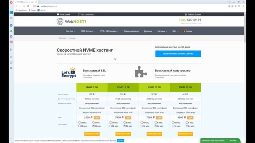Select month period for NVME 35 GB
This screenshot has height=143, width=255.
coord(173,122)
